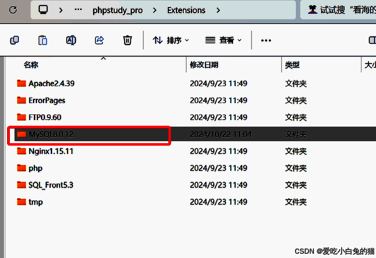Click the 文件夹 type of Nginx1.15.11 row

click(x=296, y=151)
